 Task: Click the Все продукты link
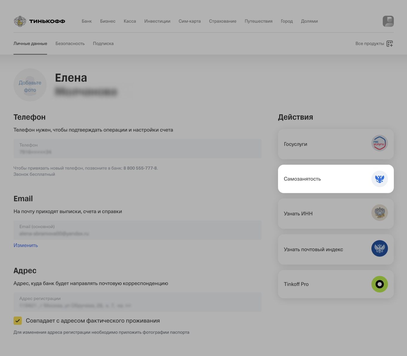point(370,44)
